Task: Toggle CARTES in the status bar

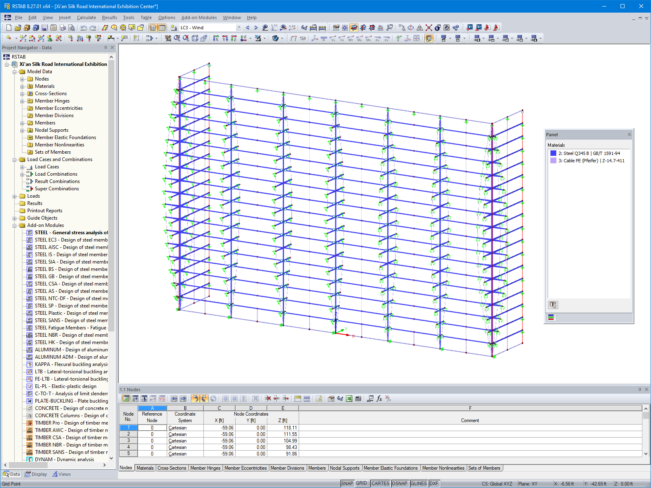Action: point(380,484)
